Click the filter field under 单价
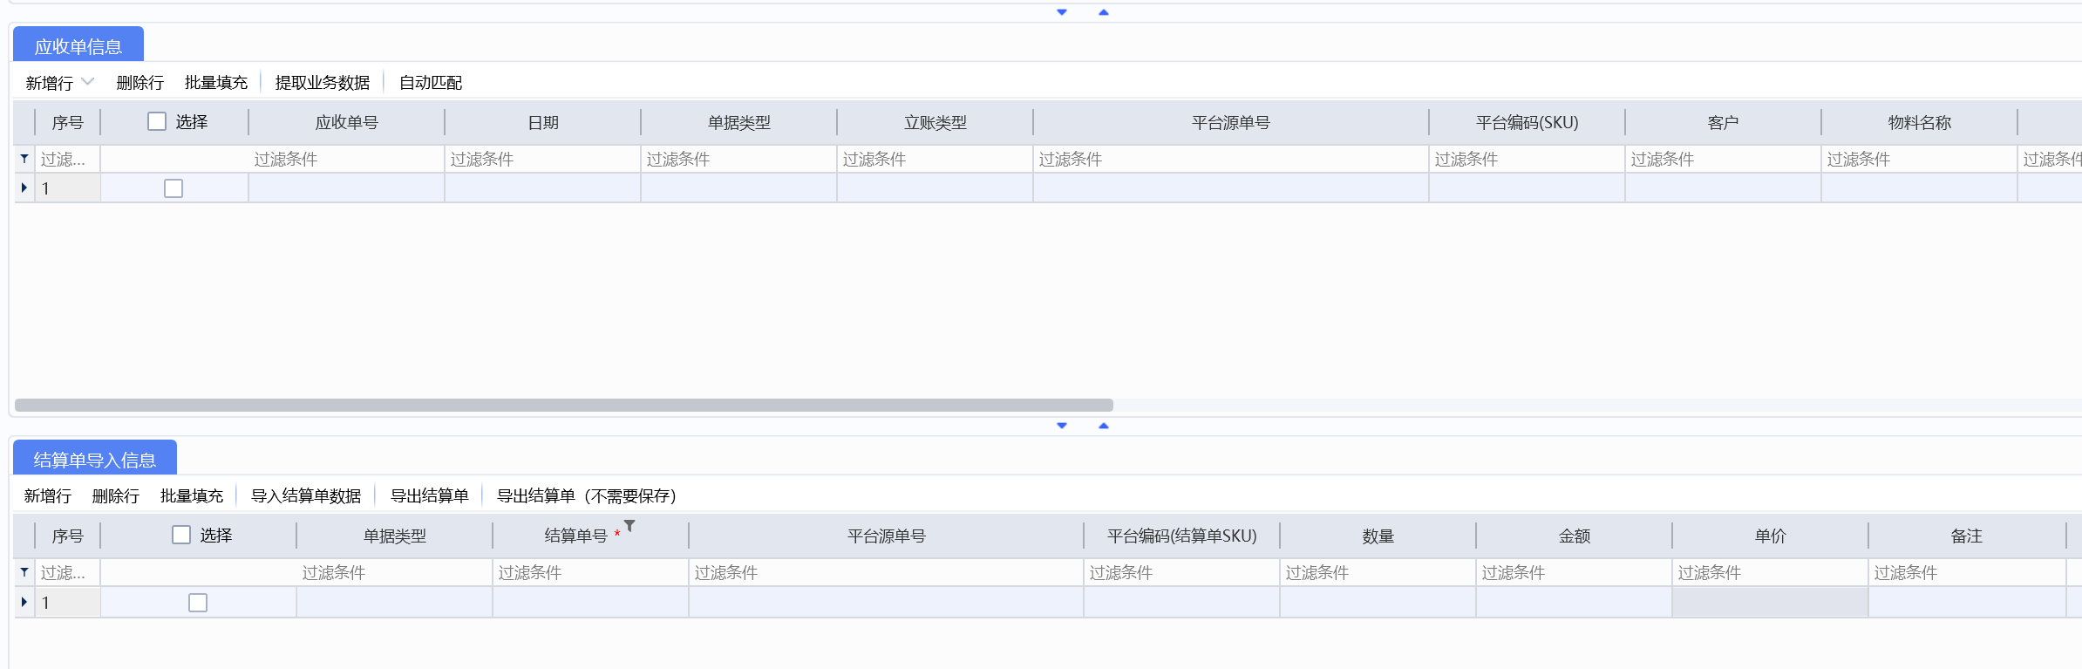Image resolution: width=2082 pixels, height=669 pixels. [x=1771, y=572]
